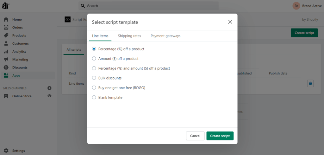Choose Percentage (%) and amount ($) off radio
Image resolution: width=324 pixels, height=155 pixels.
point(94,68)
